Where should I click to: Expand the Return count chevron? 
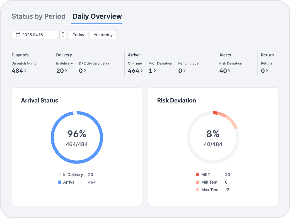267,71
